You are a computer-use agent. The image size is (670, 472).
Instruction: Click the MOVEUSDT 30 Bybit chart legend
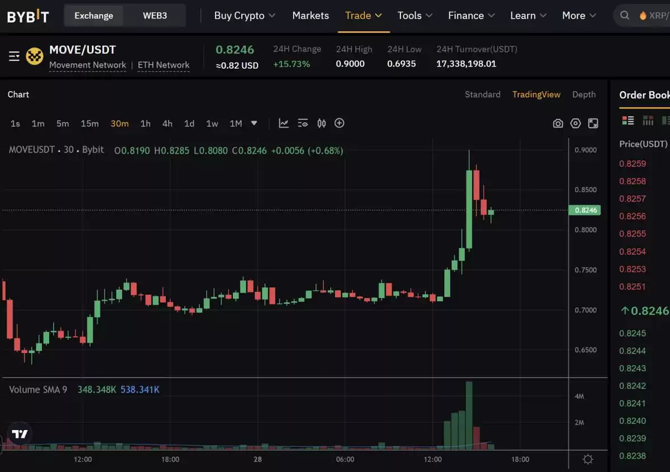56,150
